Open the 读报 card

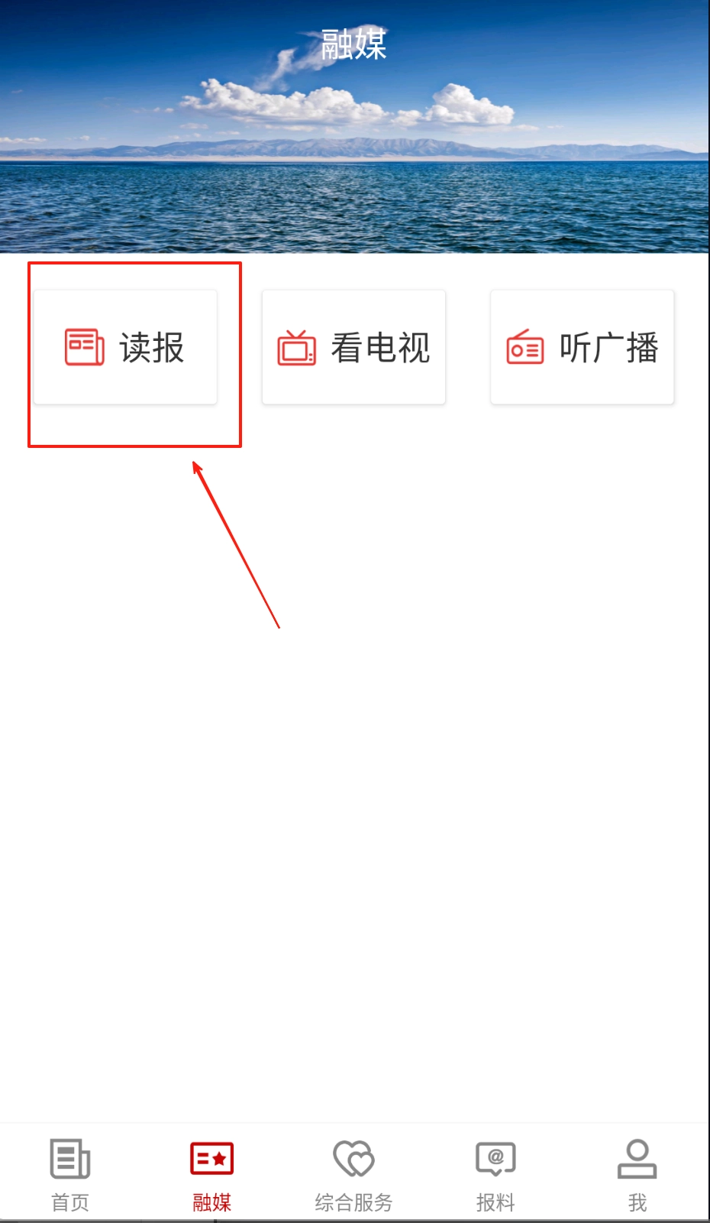(125, 347)
